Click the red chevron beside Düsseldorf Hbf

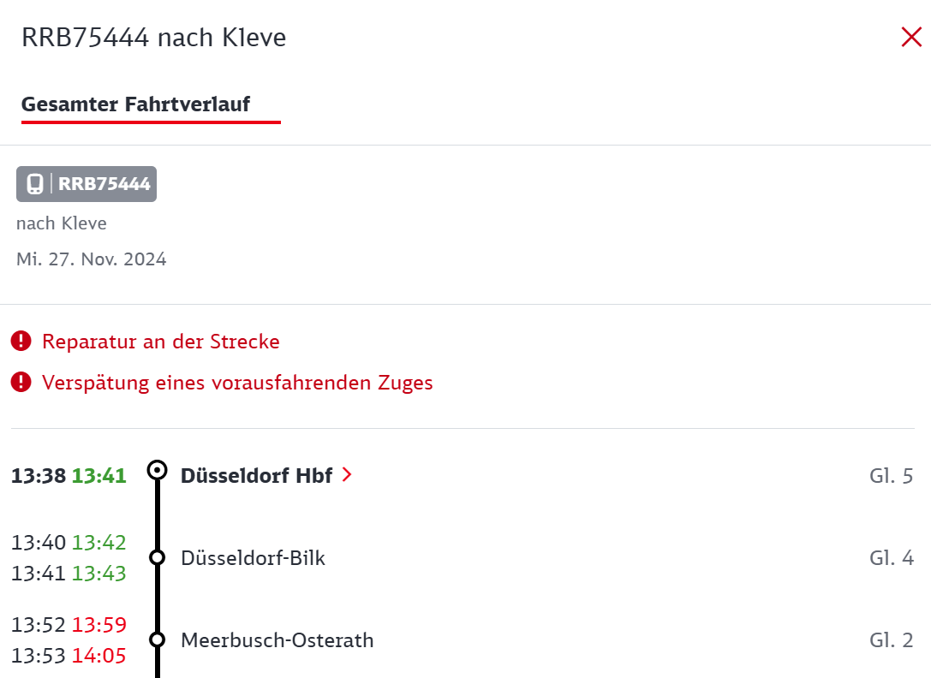(348, 475)
